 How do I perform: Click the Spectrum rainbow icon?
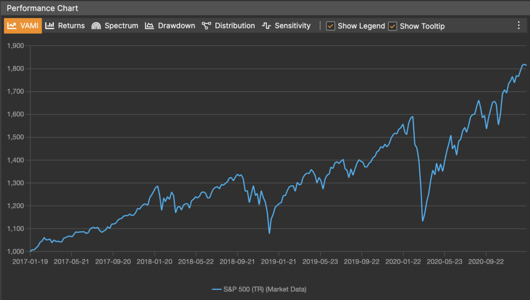96,26
